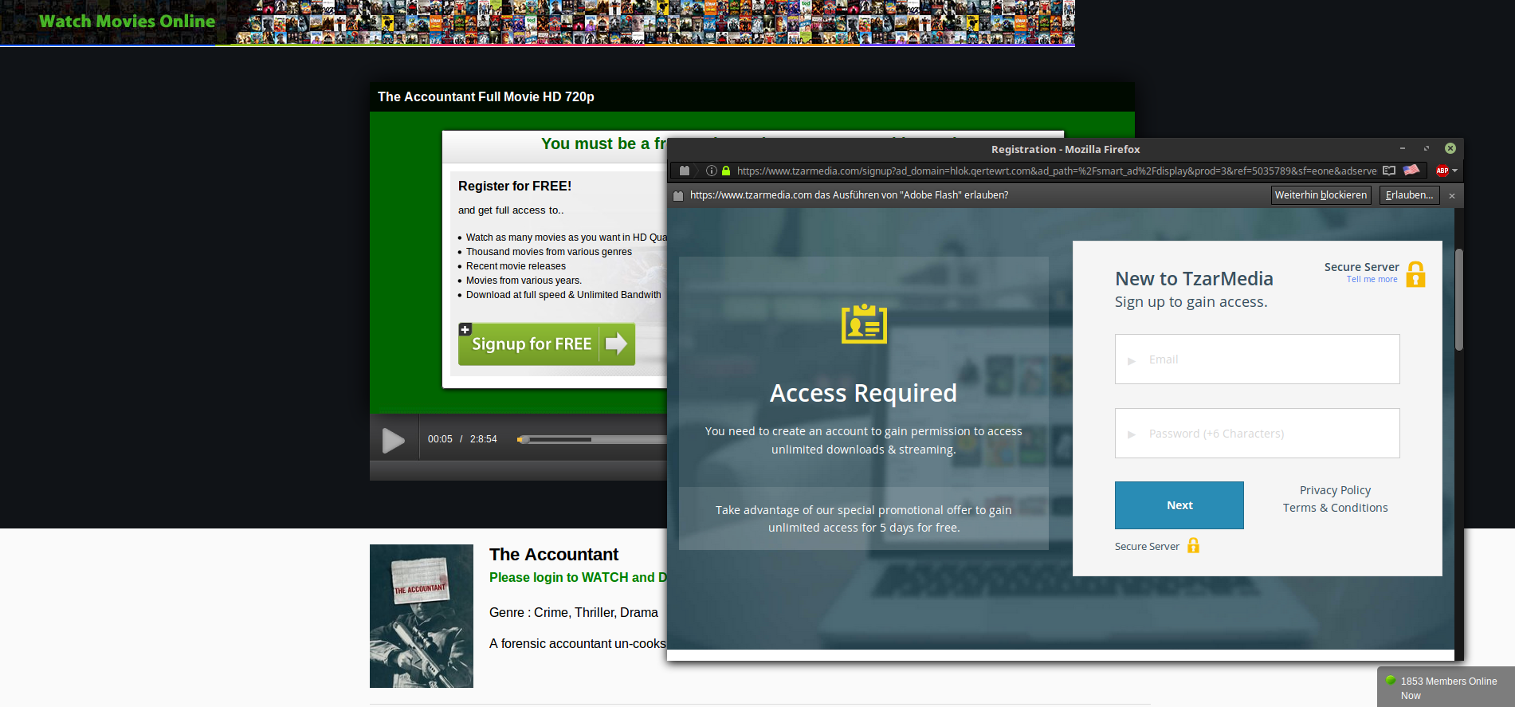
Task: Click the popup window's vertical scrollbar
Action: point(1458,300)
